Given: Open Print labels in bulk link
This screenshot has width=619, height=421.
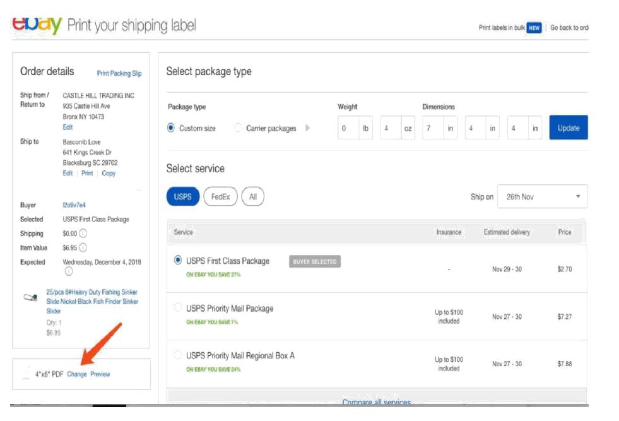Looking at the screenshot, I should [x=502, y=28].
